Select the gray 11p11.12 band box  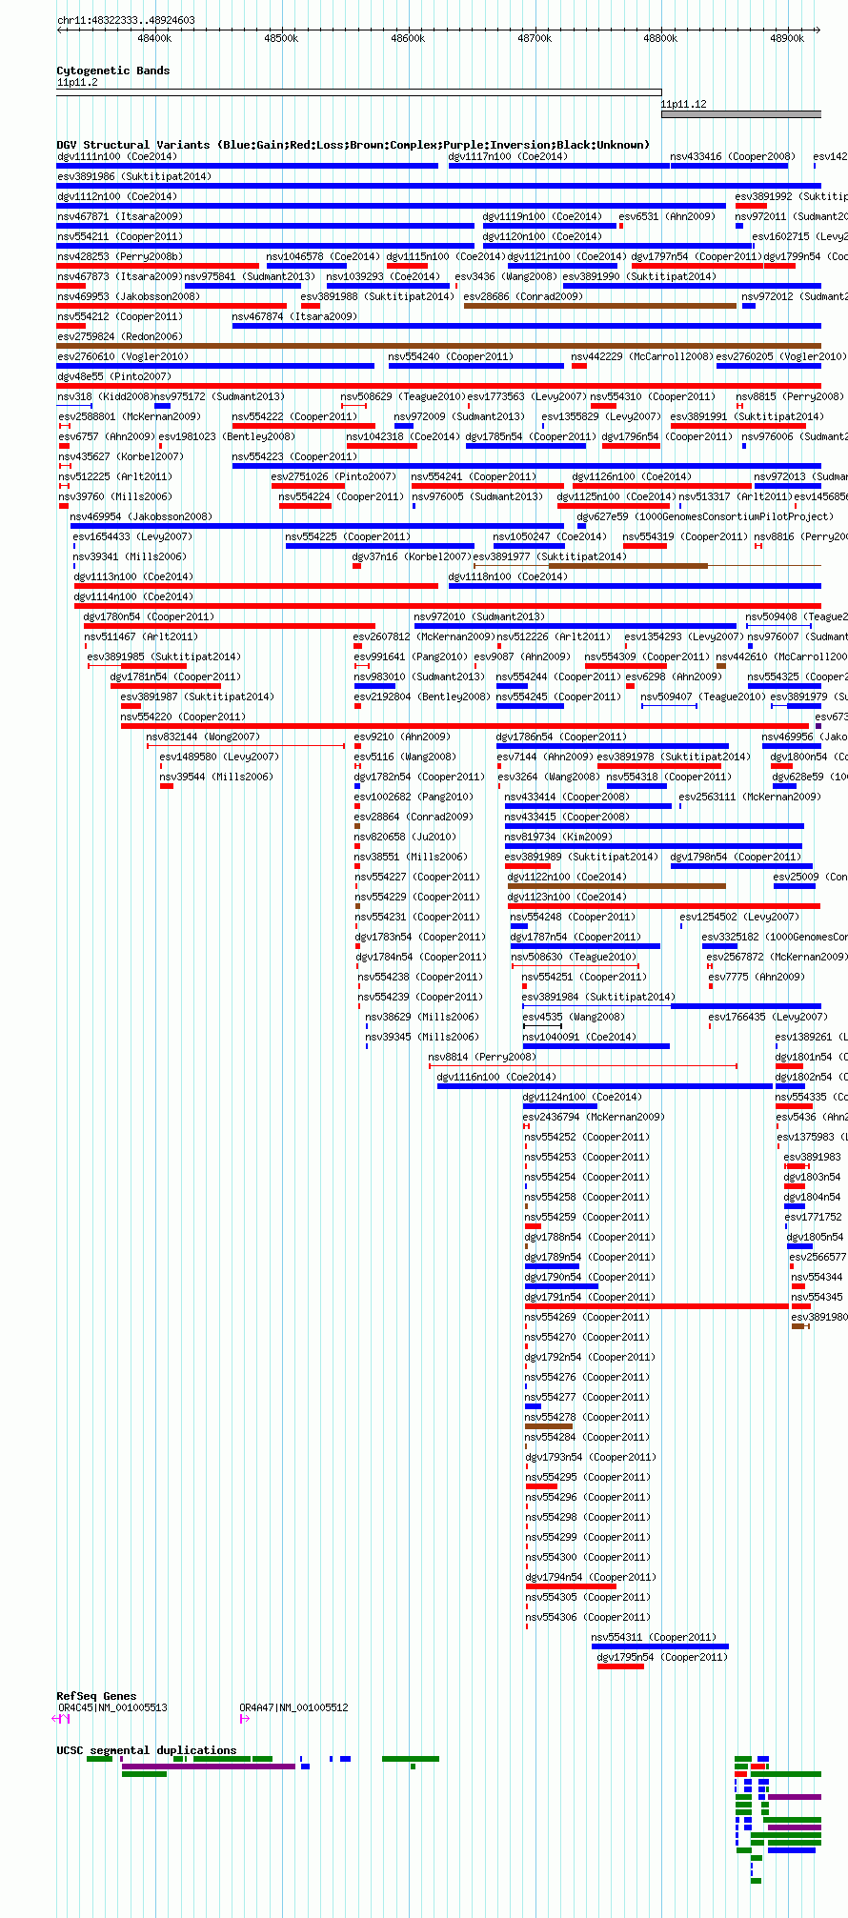coord(741,114)
